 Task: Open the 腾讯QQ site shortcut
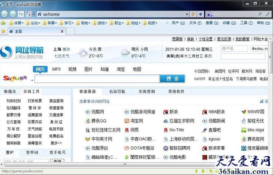tap(96, 121)
